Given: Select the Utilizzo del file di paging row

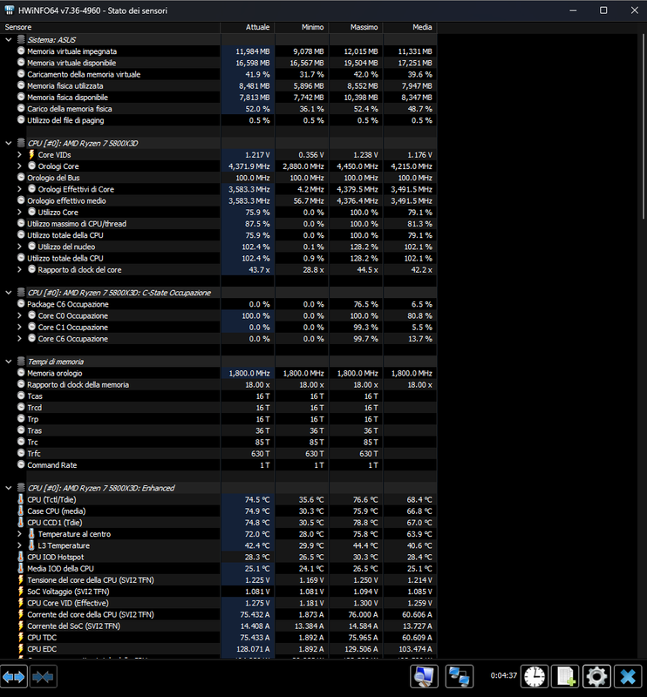Looking at the screenshot, I should 218,120.
